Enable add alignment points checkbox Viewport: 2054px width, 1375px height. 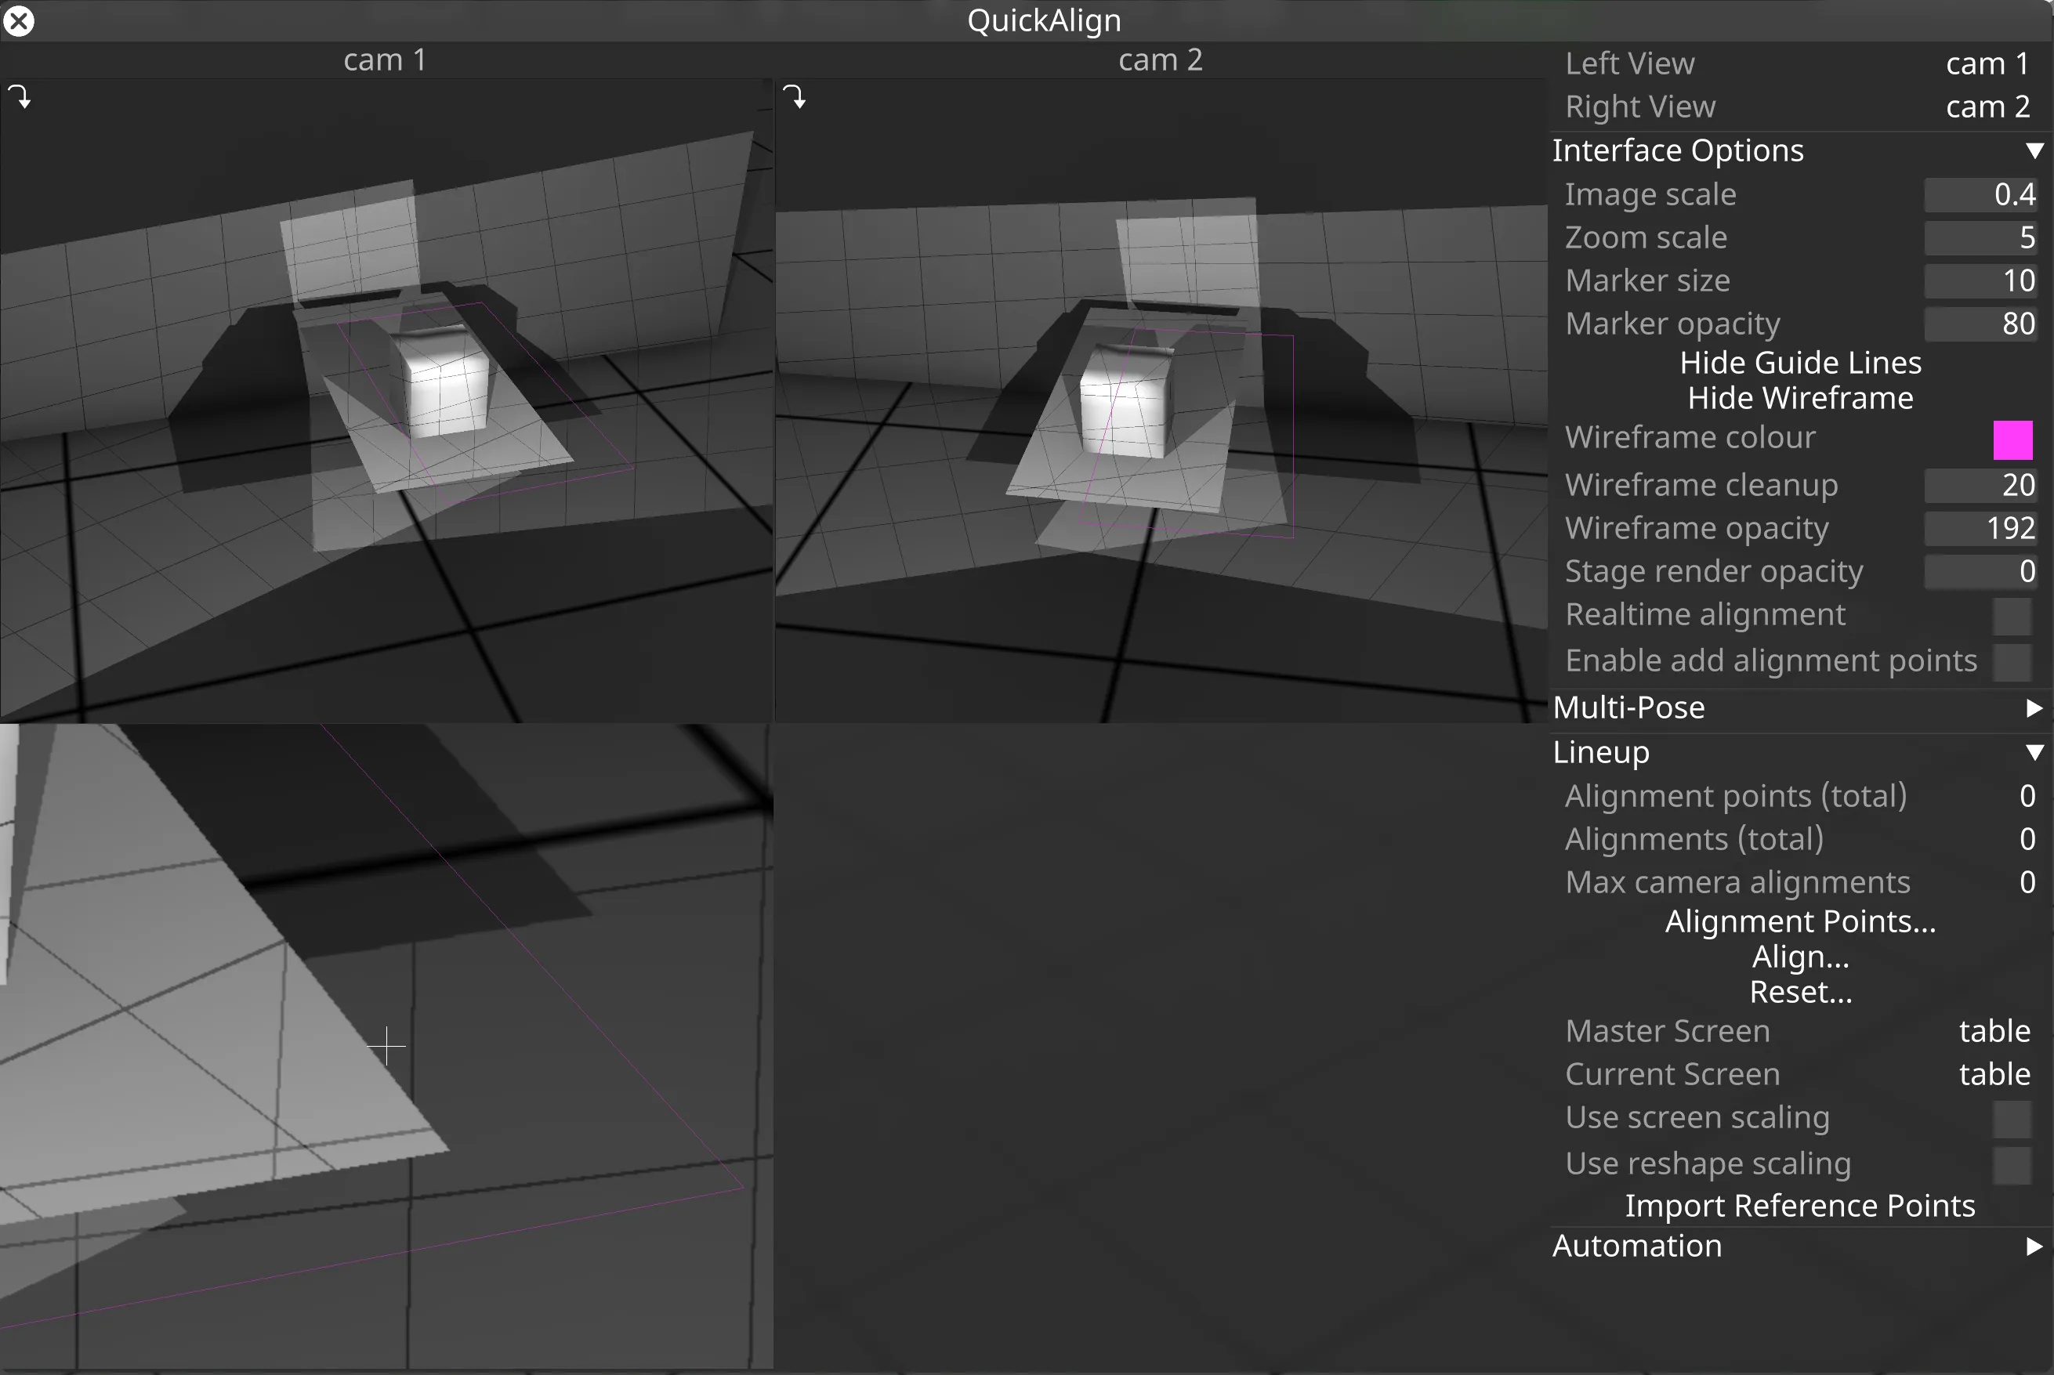2012,661
